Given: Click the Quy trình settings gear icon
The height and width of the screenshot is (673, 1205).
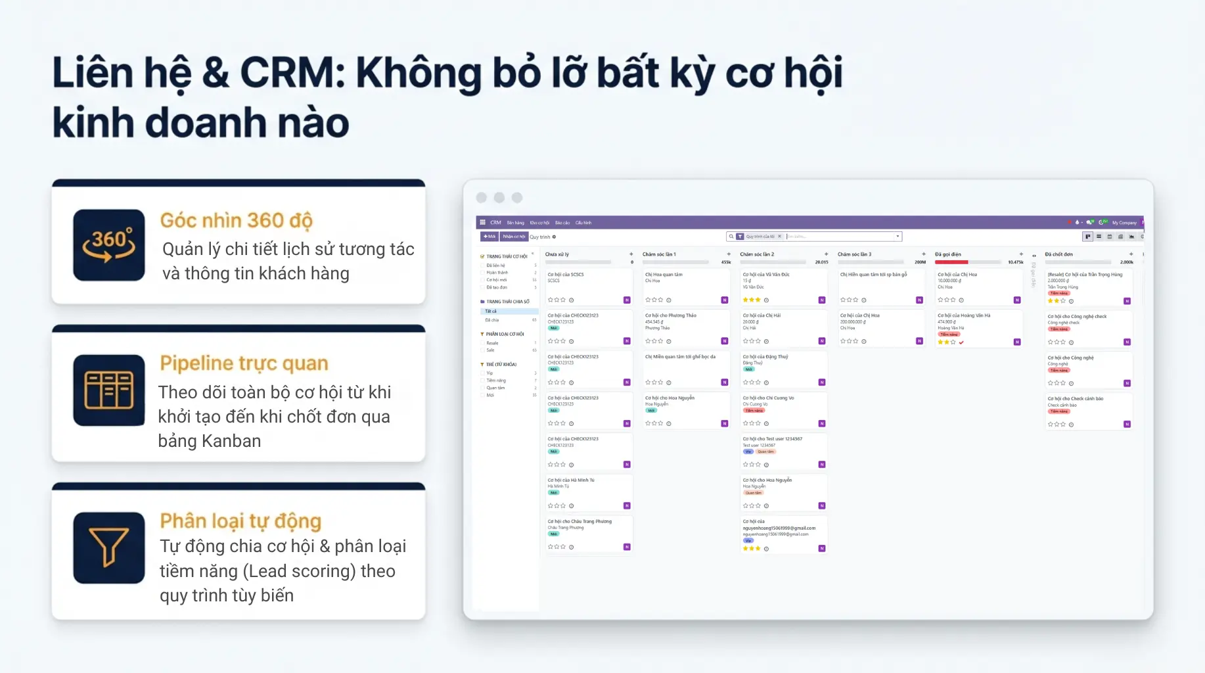Looking at the screenshot, I should pyautogui.click(x=554, y=237).
